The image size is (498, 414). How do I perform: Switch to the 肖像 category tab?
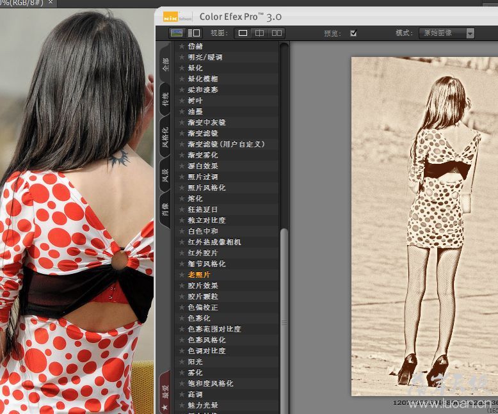(165, 209)
